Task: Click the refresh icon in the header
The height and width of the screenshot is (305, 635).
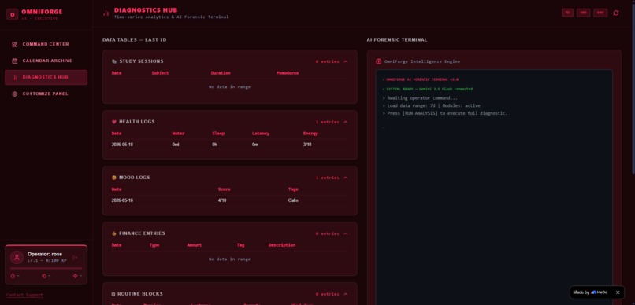Action: [616, 13]
